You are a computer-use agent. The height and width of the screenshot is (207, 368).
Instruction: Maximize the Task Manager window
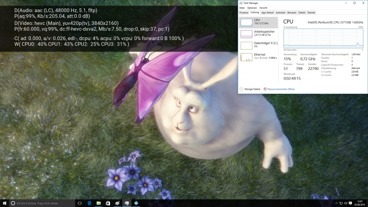(354, 3)
